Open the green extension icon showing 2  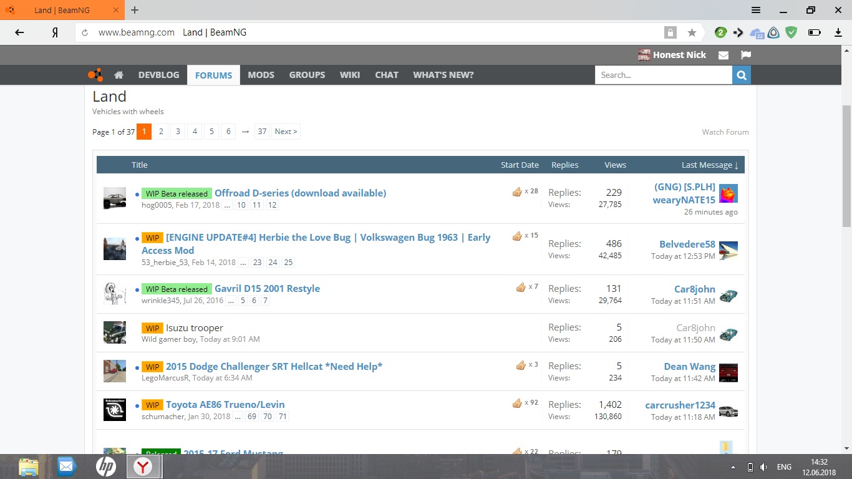point(720,32)
